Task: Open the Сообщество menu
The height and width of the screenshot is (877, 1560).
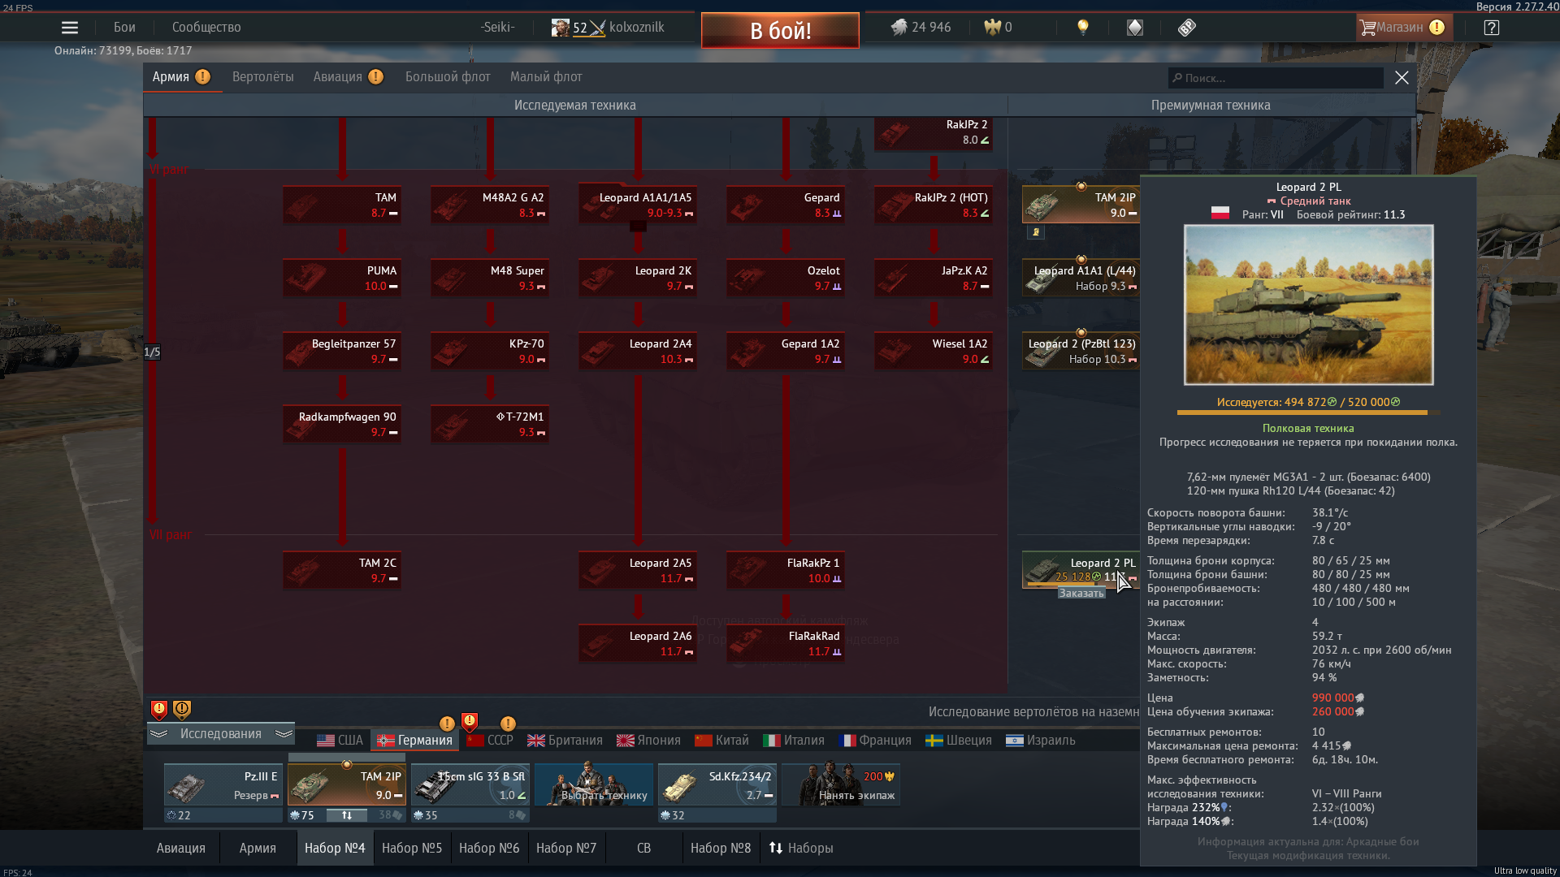Action: click(x=206, y=28)
